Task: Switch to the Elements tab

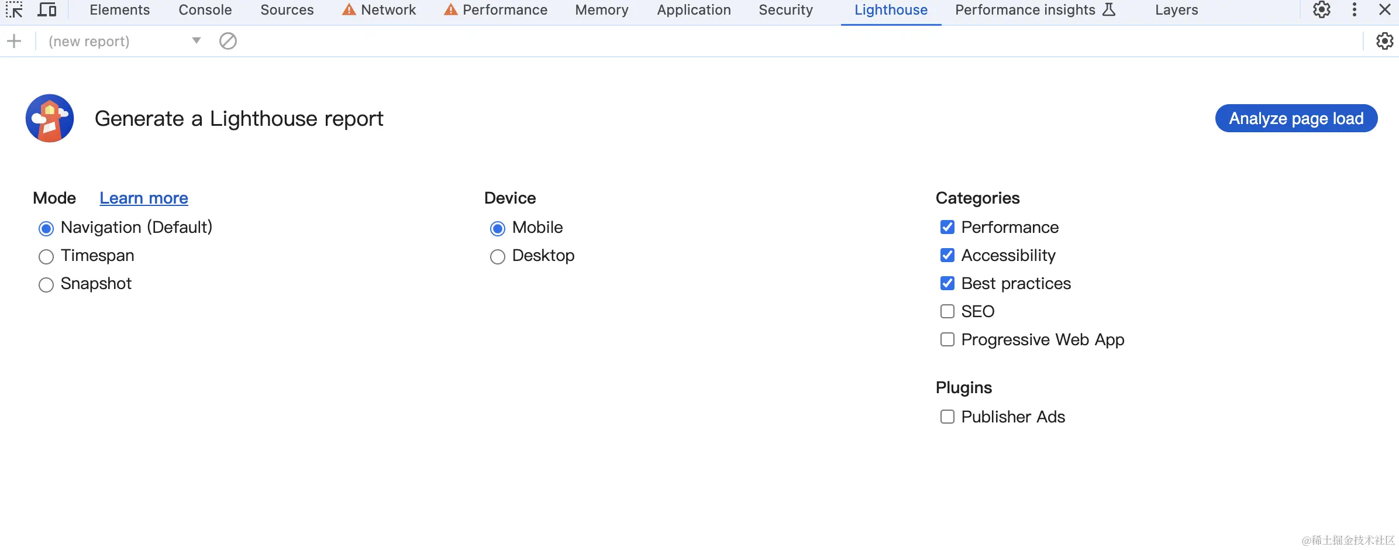Action: click(x=120, y=10)
